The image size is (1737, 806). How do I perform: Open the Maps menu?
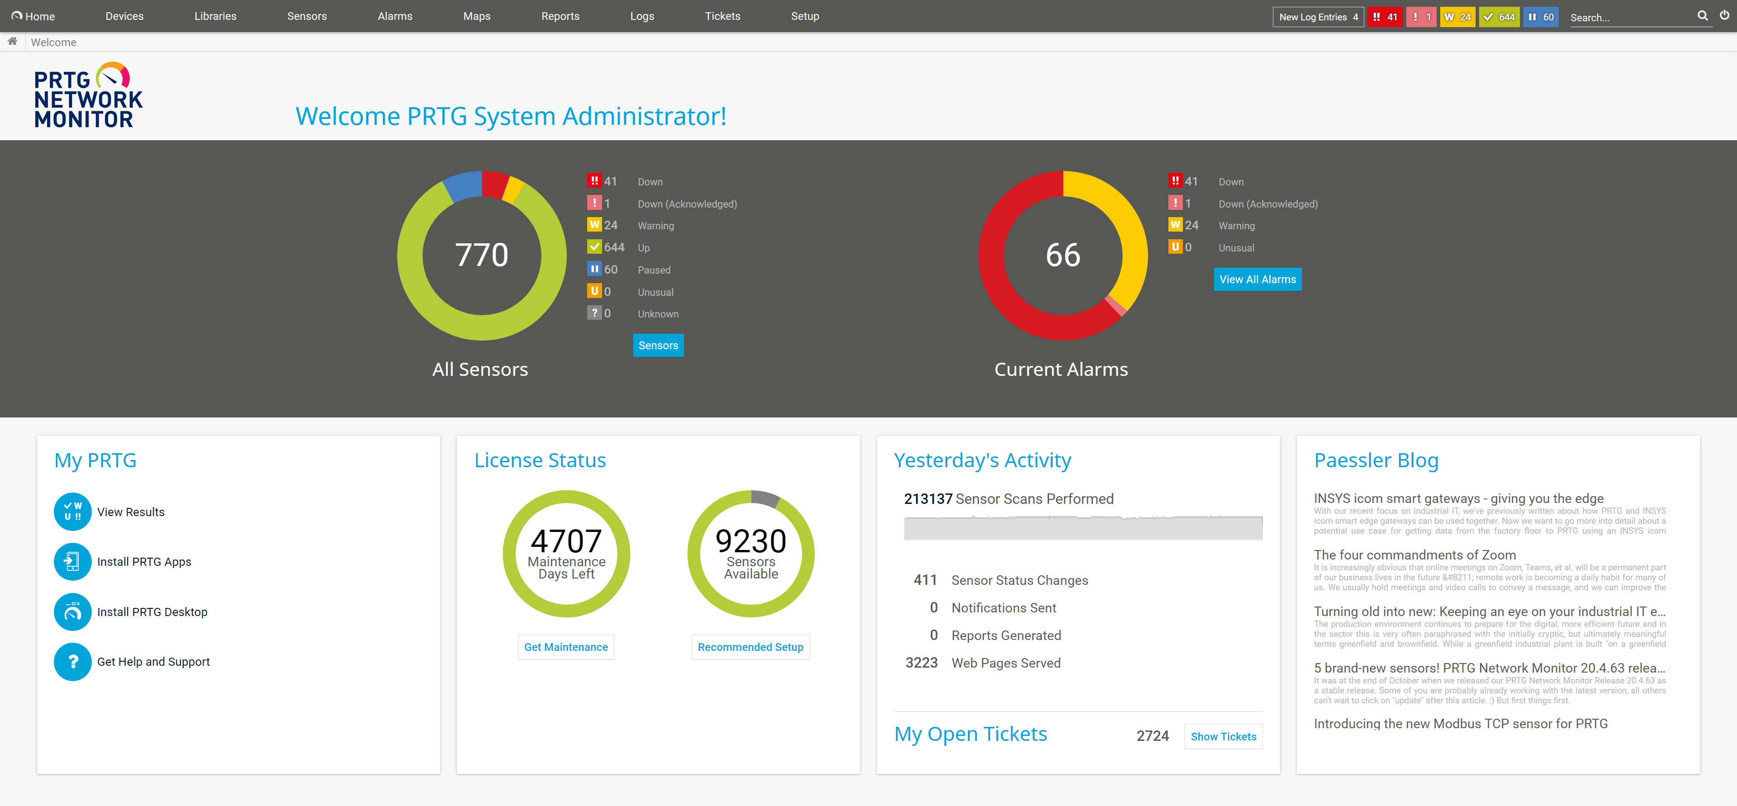[476, 16]
